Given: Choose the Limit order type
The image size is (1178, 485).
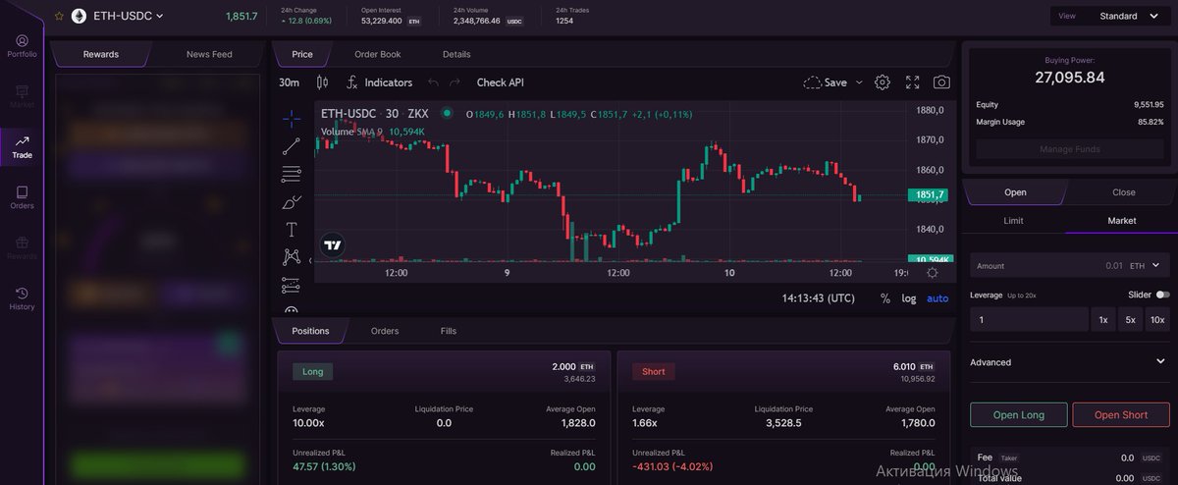Looking at the screenshot, I should (1014, 221).
